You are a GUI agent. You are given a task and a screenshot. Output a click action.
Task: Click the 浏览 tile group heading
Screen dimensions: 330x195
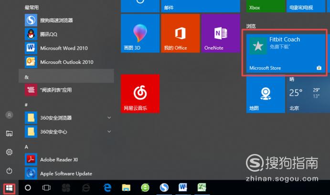(x=251, y=26)
